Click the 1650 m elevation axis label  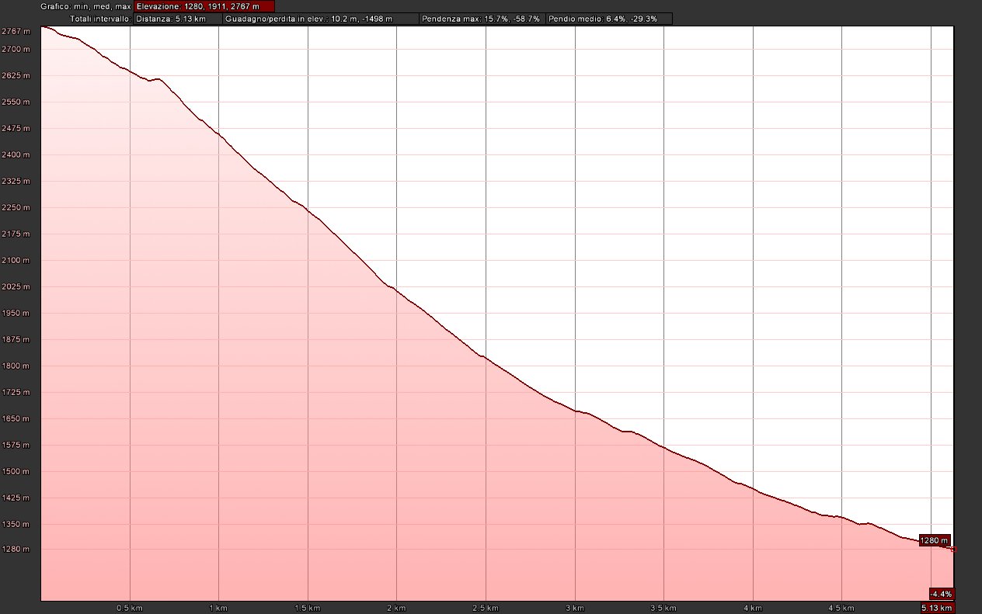tap(16, 419)
